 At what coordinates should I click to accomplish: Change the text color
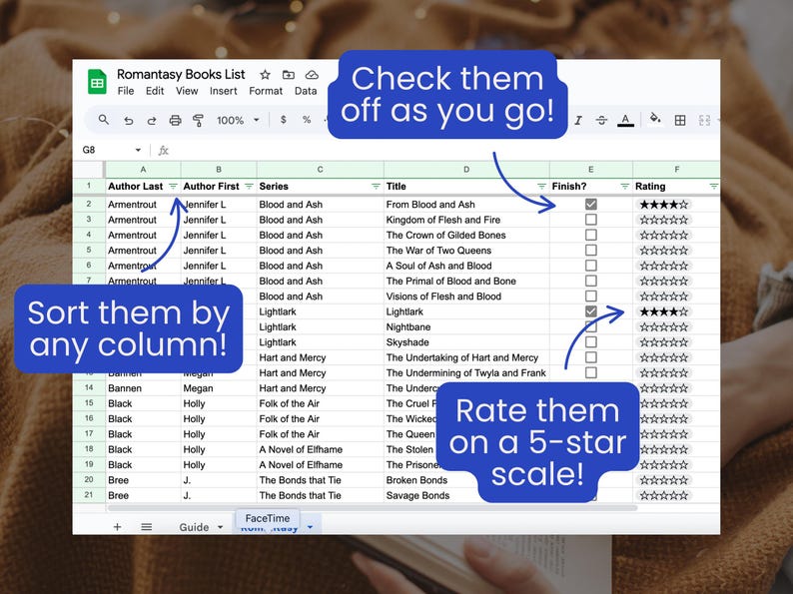(x=625, y=121)
